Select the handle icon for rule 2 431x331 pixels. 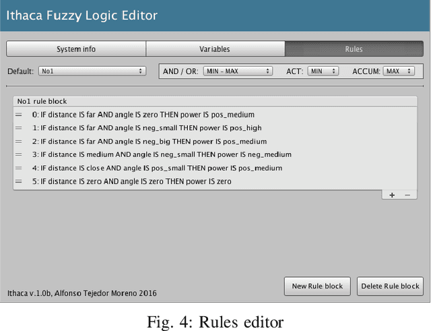19,142
